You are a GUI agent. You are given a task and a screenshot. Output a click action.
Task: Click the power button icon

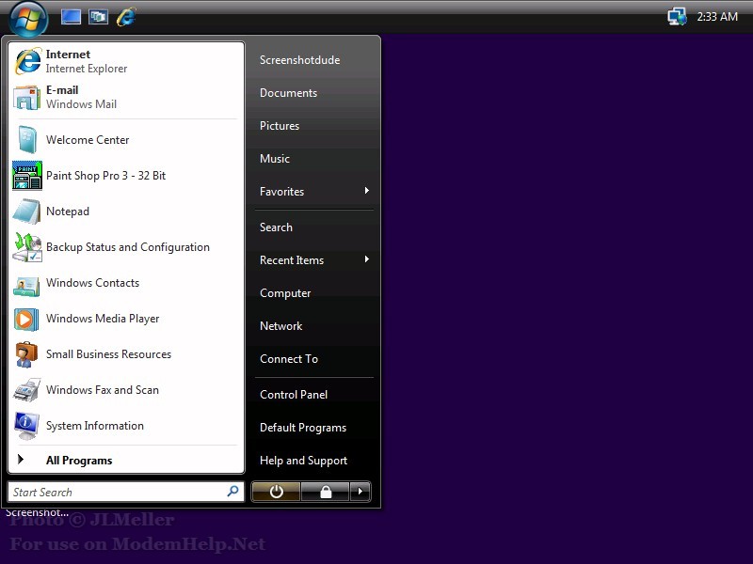(276, 492)
